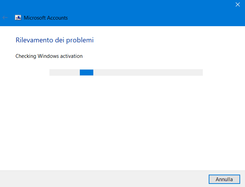This screenshot has height=187, width=245.
Task: Click the word "Microsoft" in the title
Action: pyautogui.click(x=35, y=18)
